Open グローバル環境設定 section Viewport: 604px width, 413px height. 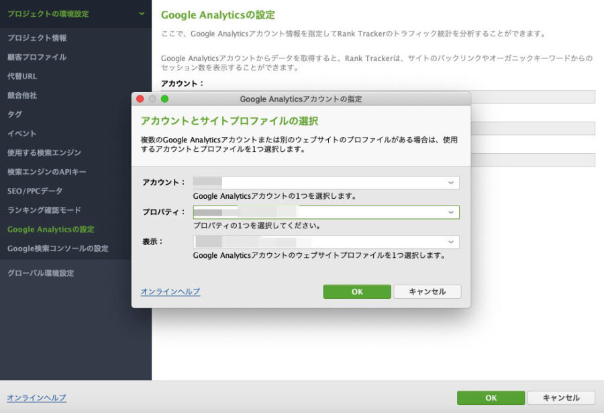tap(41, 273)
